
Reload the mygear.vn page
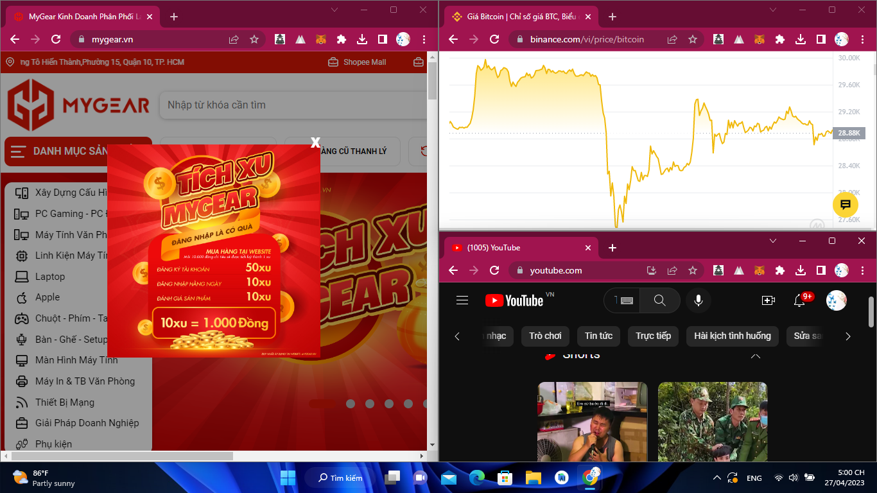click(56, 39)
